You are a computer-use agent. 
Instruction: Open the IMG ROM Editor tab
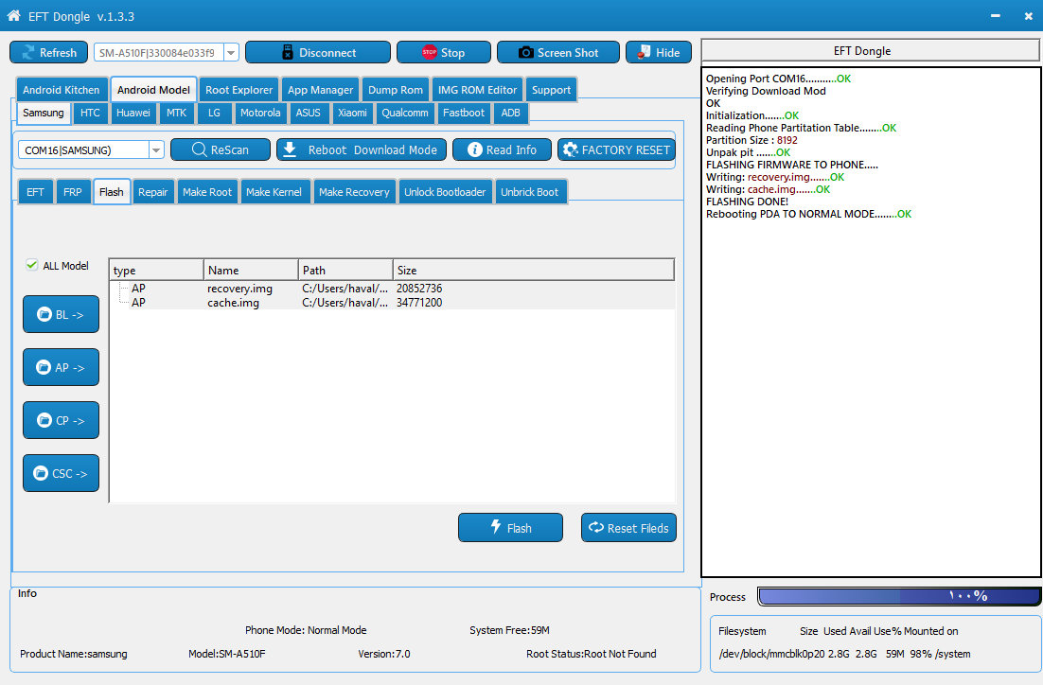tap(478, 90)
